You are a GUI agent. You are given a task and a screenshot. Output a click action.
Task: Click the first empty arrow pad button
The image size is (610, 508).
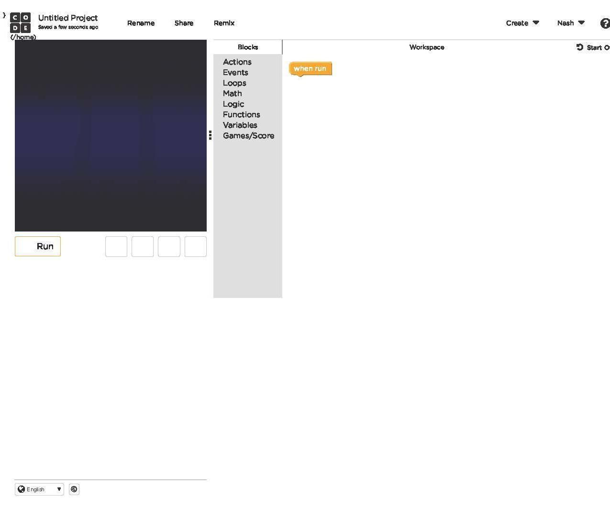116,246
